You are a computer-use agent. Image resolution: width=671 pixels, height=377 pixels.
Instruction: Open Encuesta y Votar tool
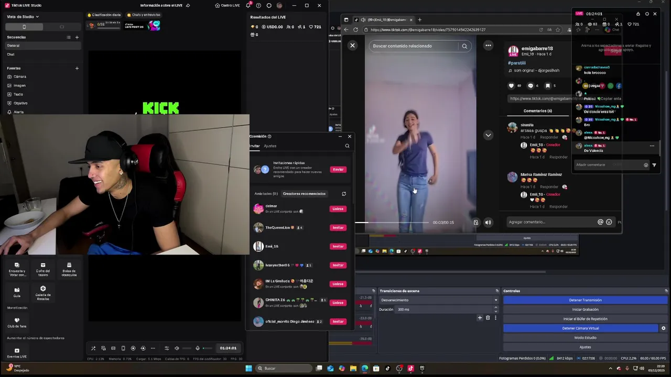pos(17,269)
